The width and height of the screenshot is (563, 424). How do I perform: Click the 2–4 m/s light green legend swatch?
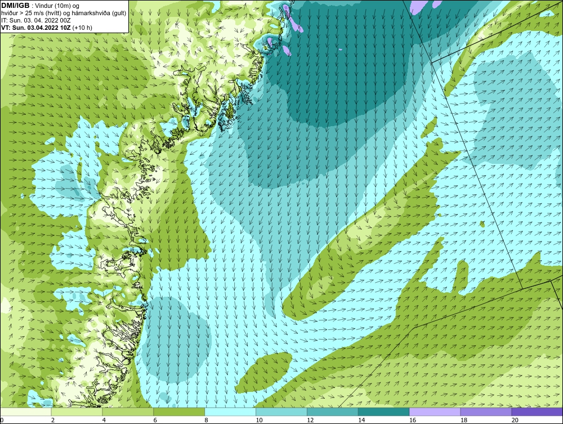click(77, 412)
